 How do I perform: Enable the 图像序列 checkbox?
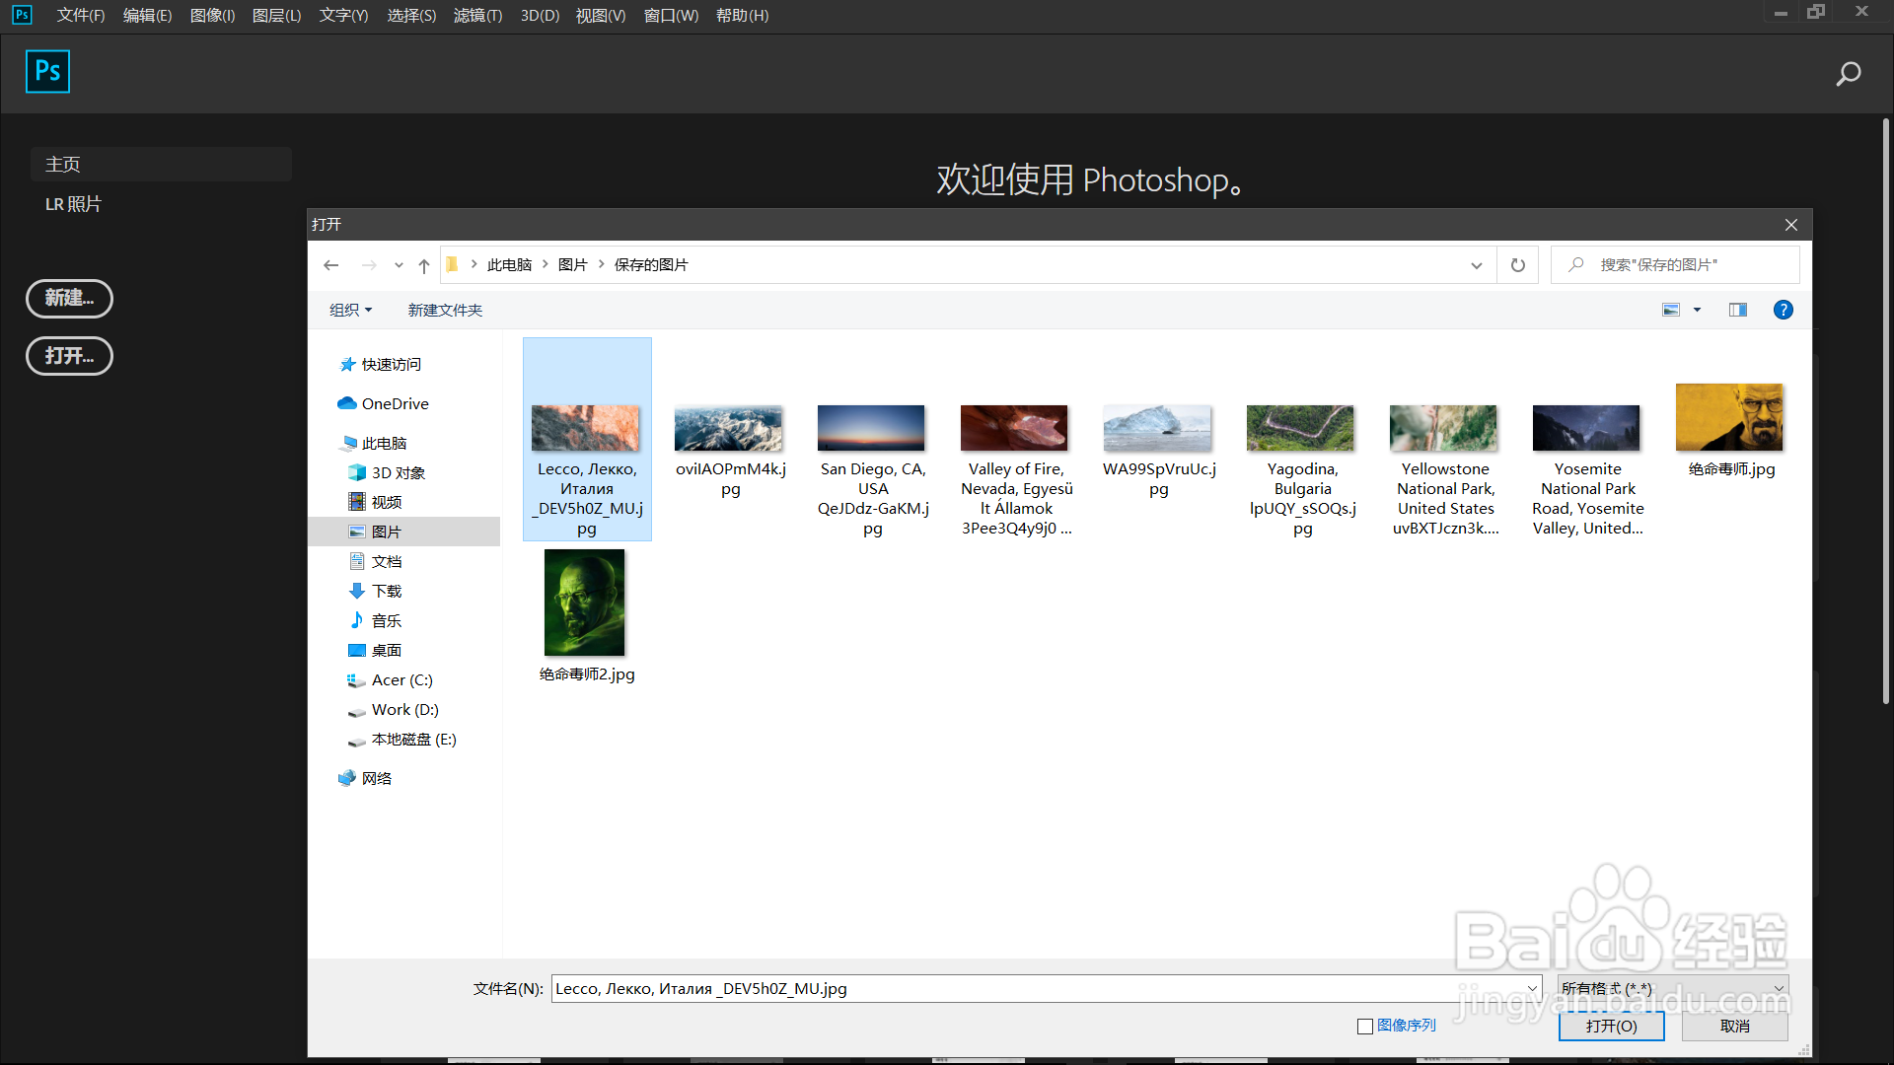click(x=1365, y=1027)
